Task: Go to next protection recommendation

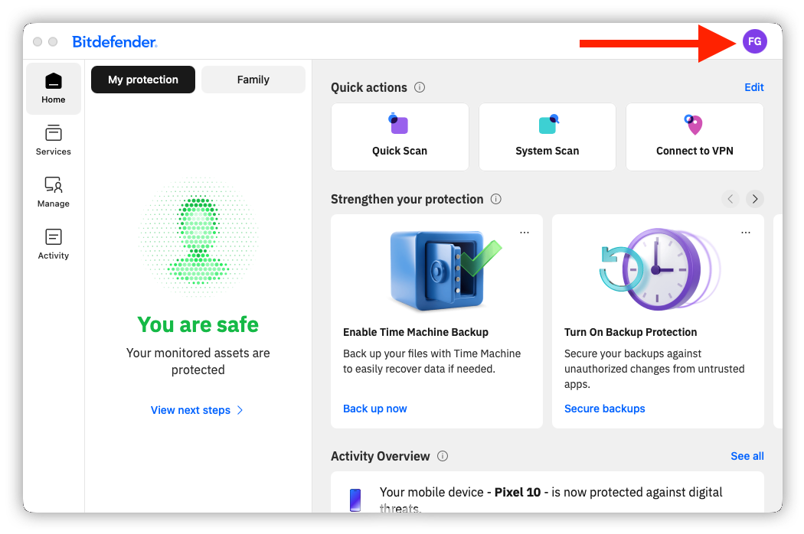Action: [x=755, y=199]
